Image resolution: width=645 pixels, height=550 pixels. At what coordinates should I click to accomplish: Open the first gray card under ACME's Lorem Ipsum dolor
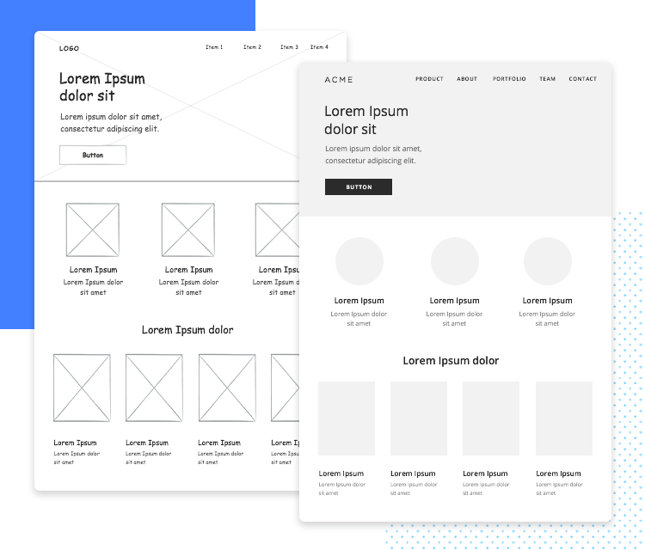[x=347, y=419]
